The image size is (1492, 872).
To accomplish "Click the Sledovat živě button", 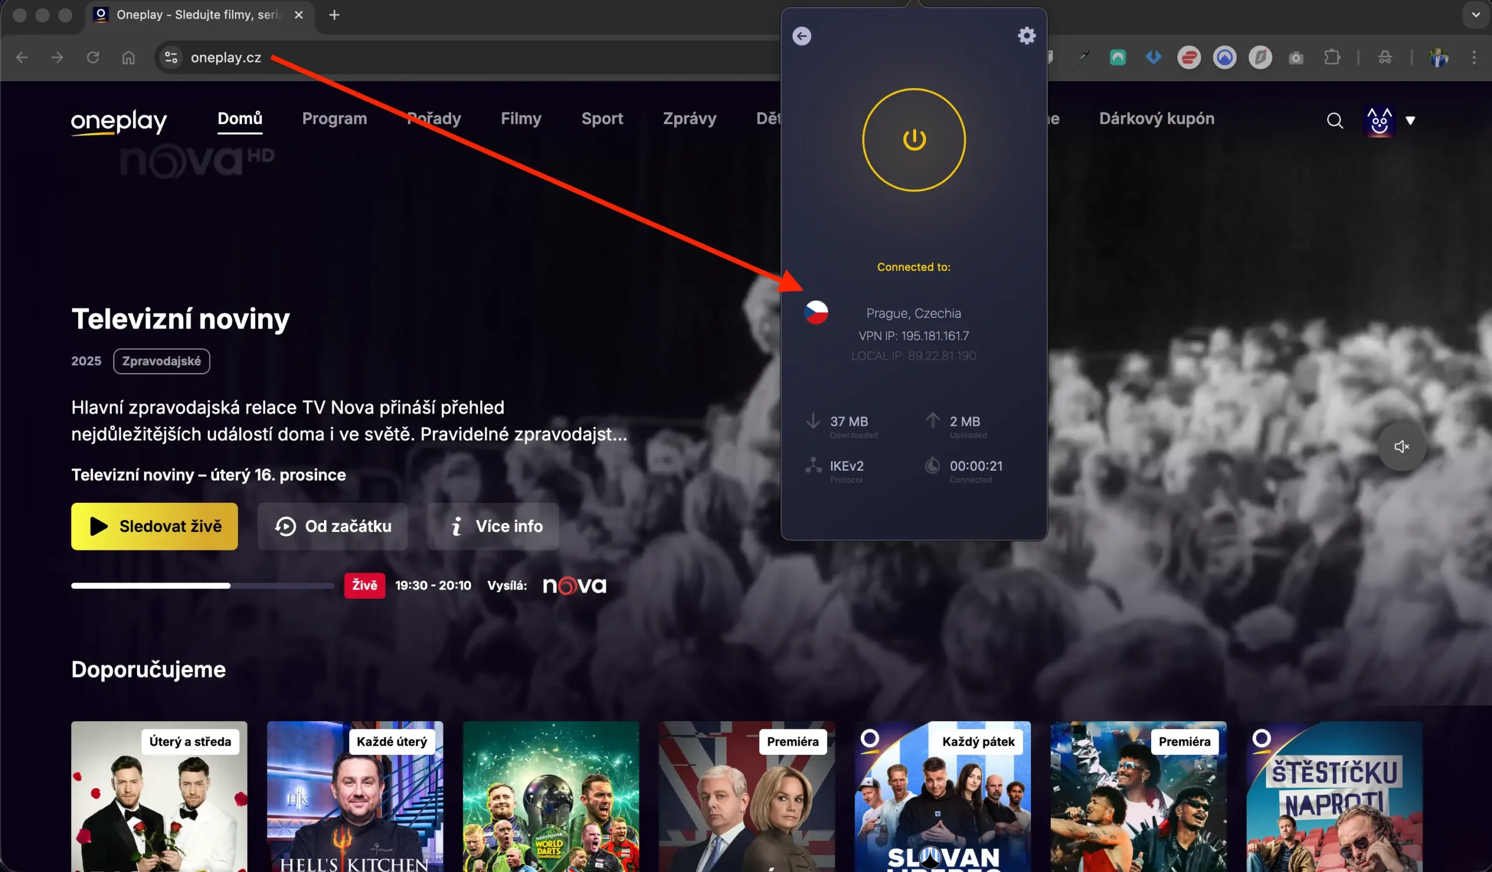I will pyautogui.click(x=154, y=526).
